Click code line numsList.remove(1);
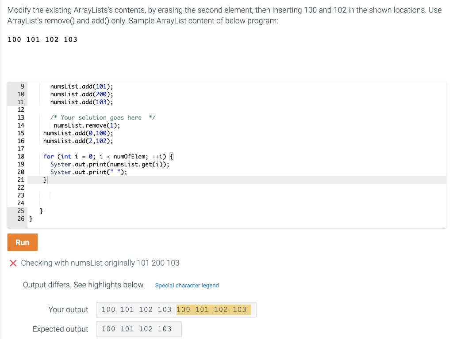This screenshot has height=339, width=453. (87, 125)
